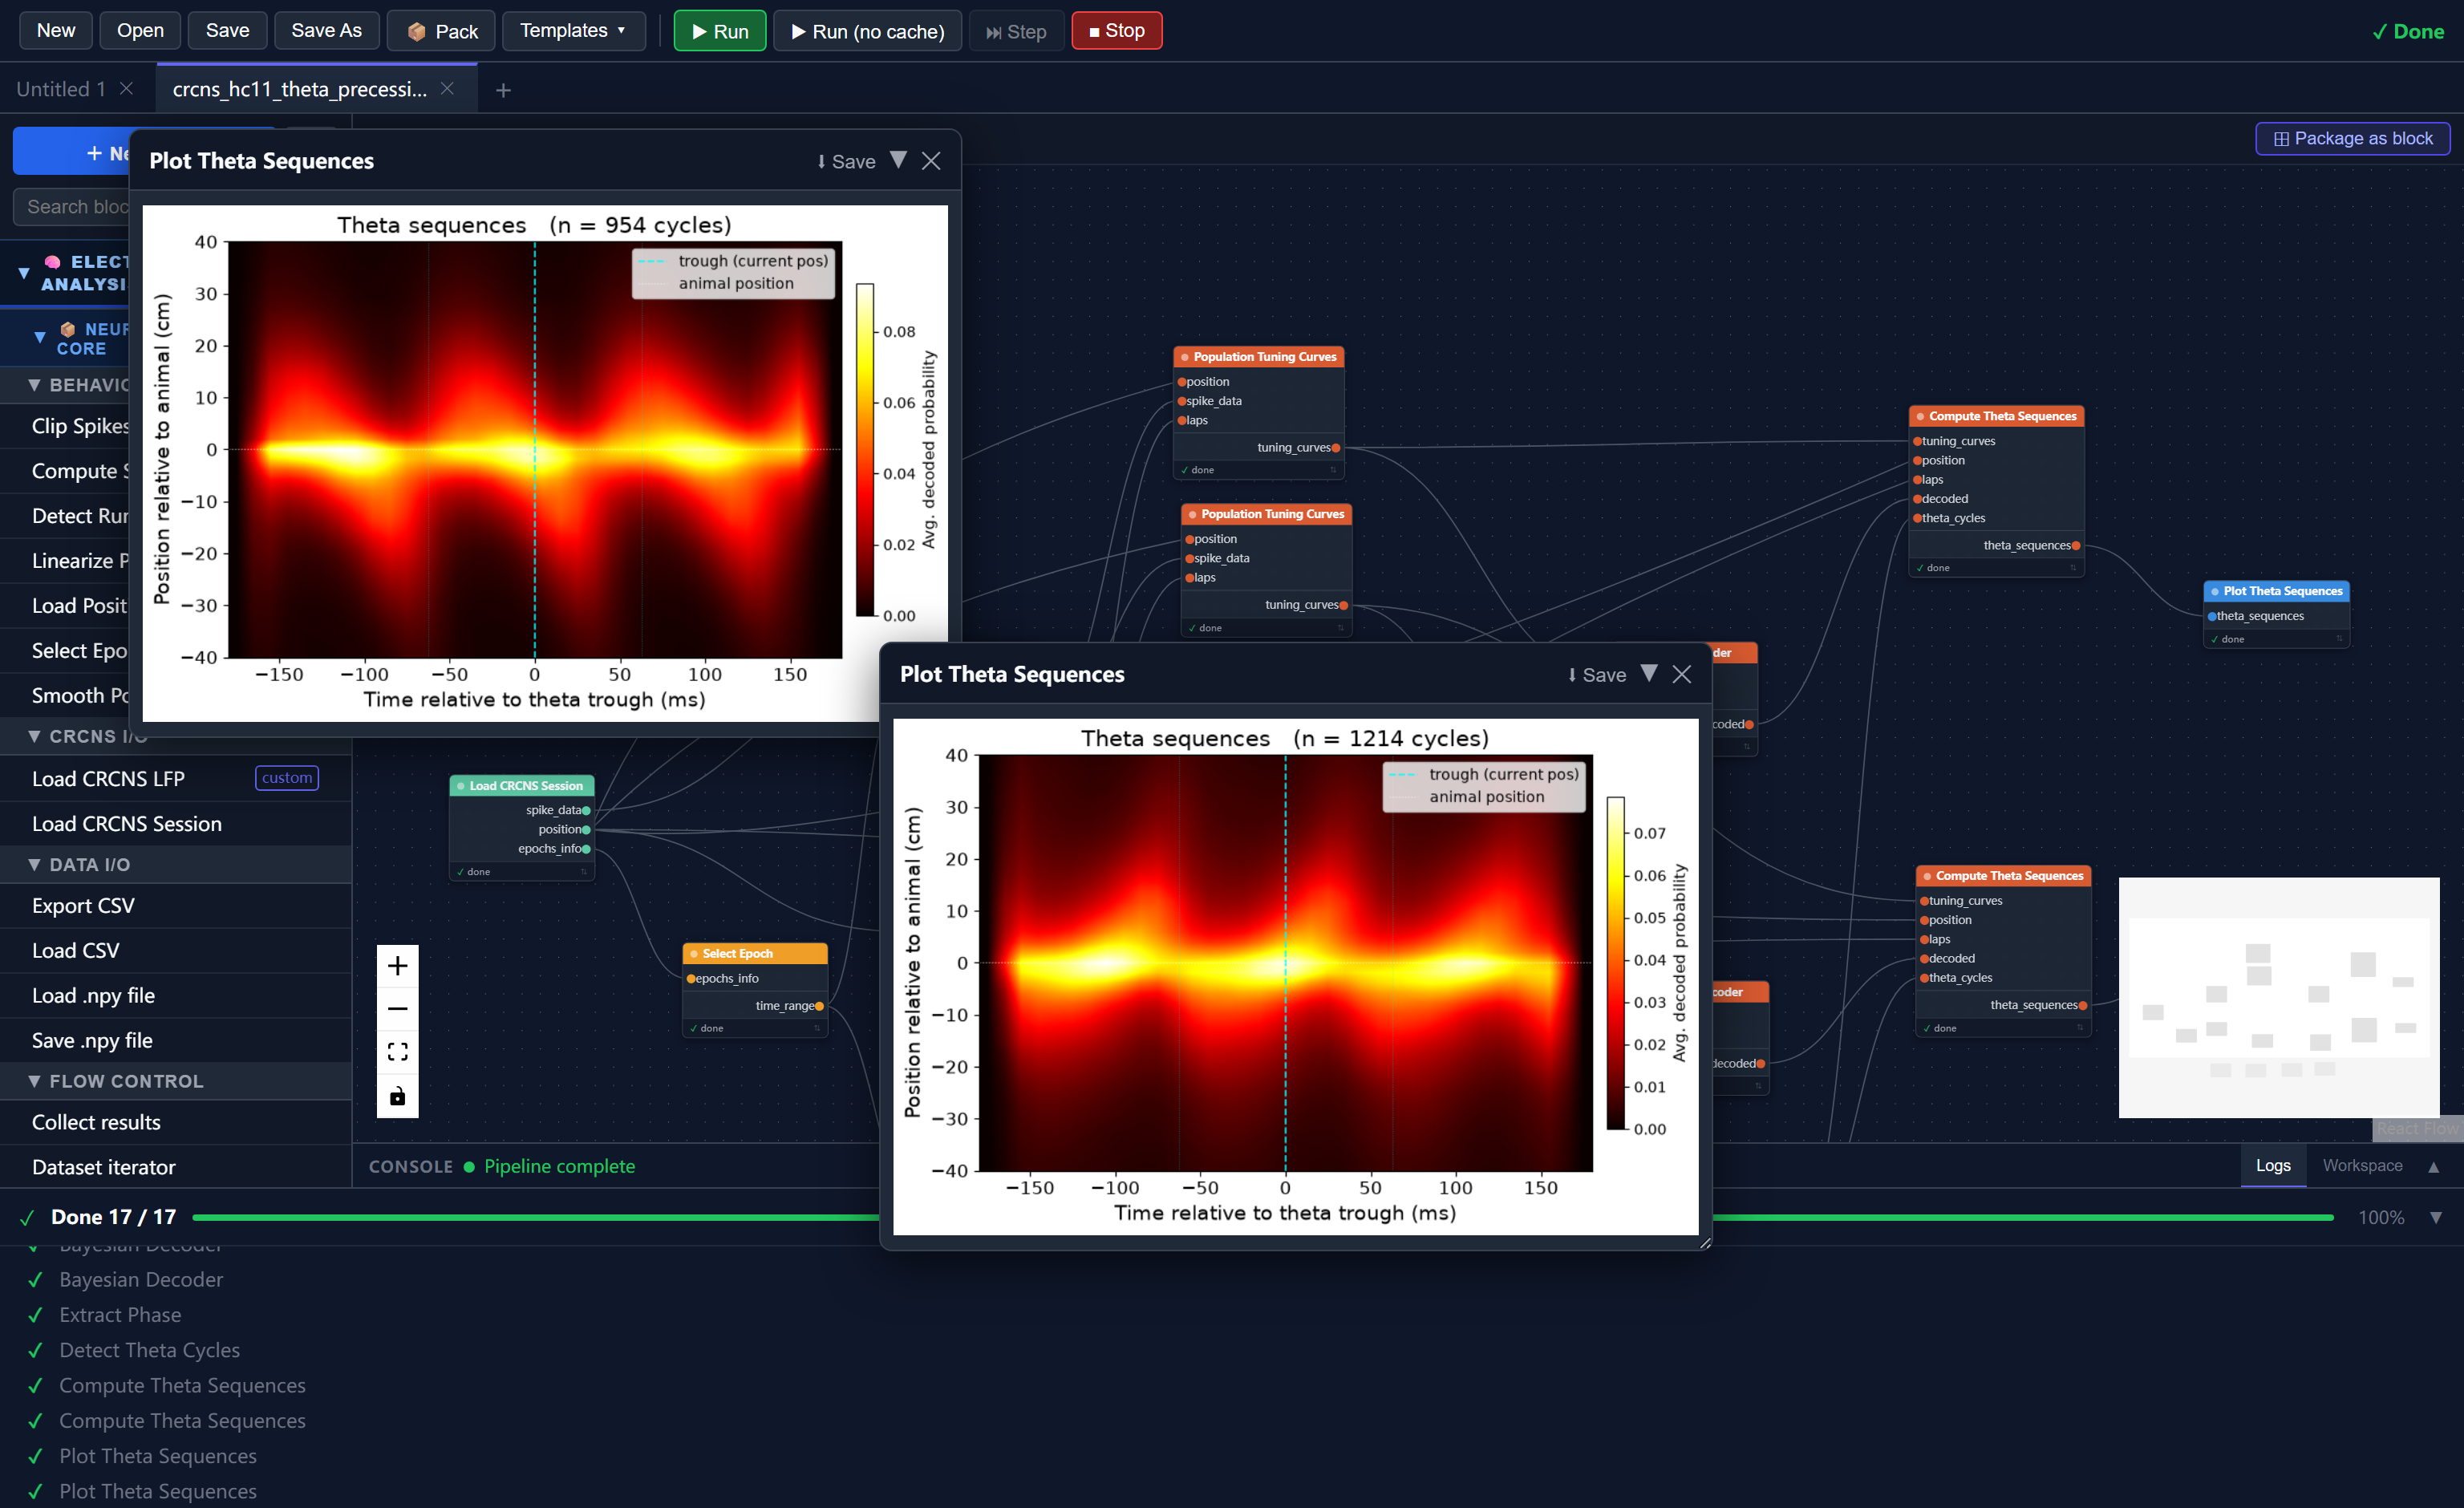Collapse the 954 cycles plot panel
The width and height of the screenshot is (2464, 1508).
(x=898, y=160)
